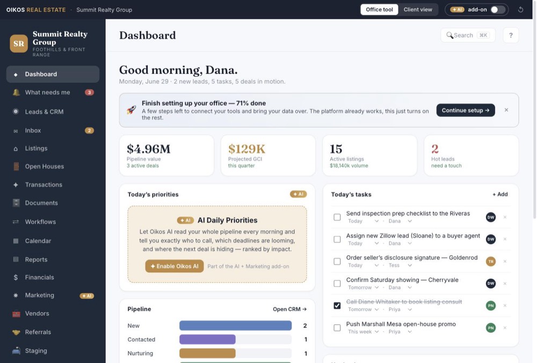Open Priya assignee dropdown for Diane Whitaker task

click(400, 309)
